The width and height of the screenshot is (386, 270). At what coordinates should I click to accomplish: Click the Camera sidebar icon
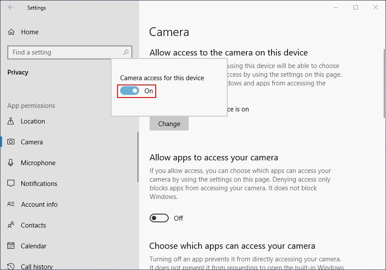[11, 142]
